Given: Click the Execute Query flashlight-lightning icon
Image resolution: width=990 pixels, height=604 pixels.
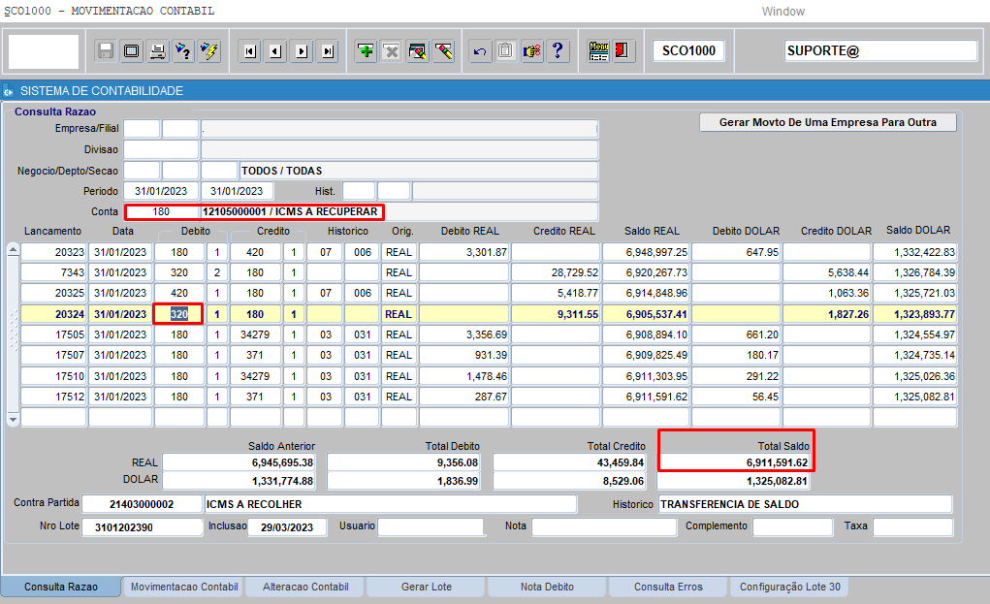Looking at the screenshot, I should [x=209, y=51].
